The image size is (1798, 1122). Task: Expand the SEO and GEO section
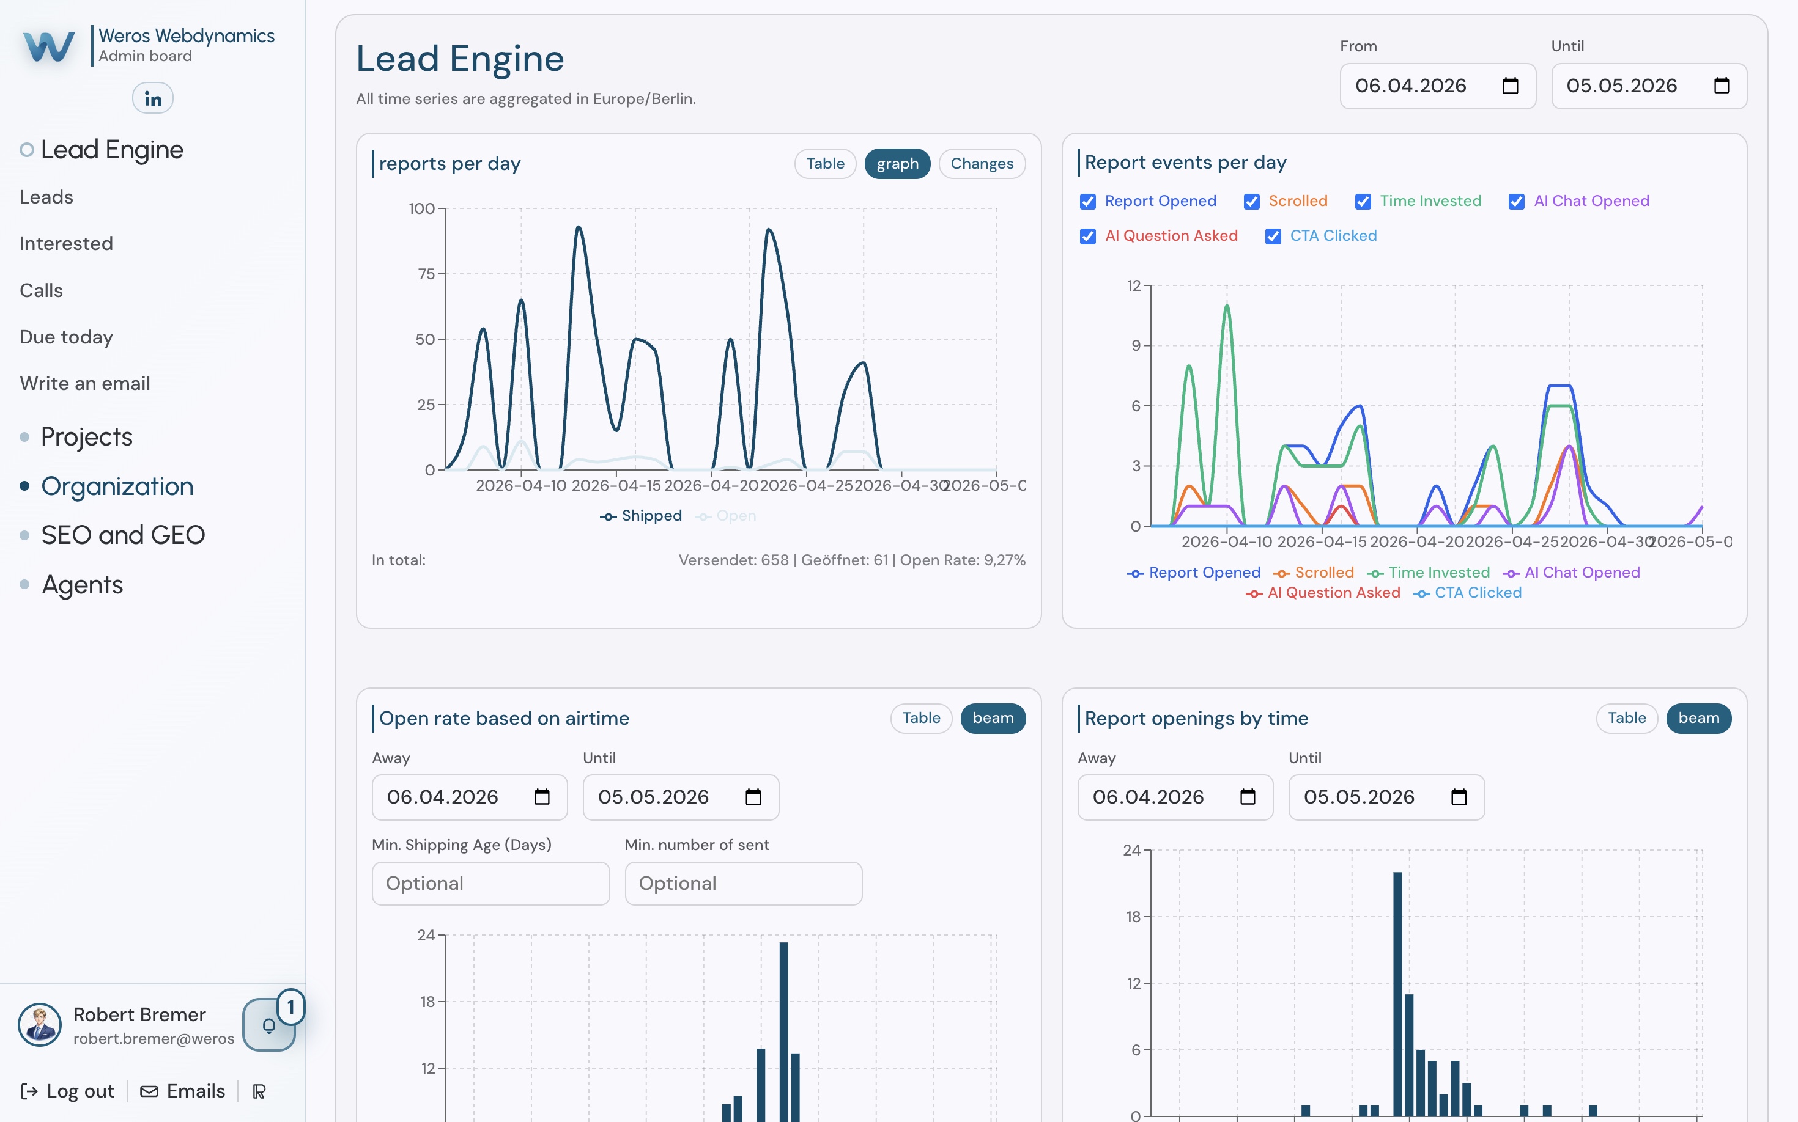click(x=122, y=535)
